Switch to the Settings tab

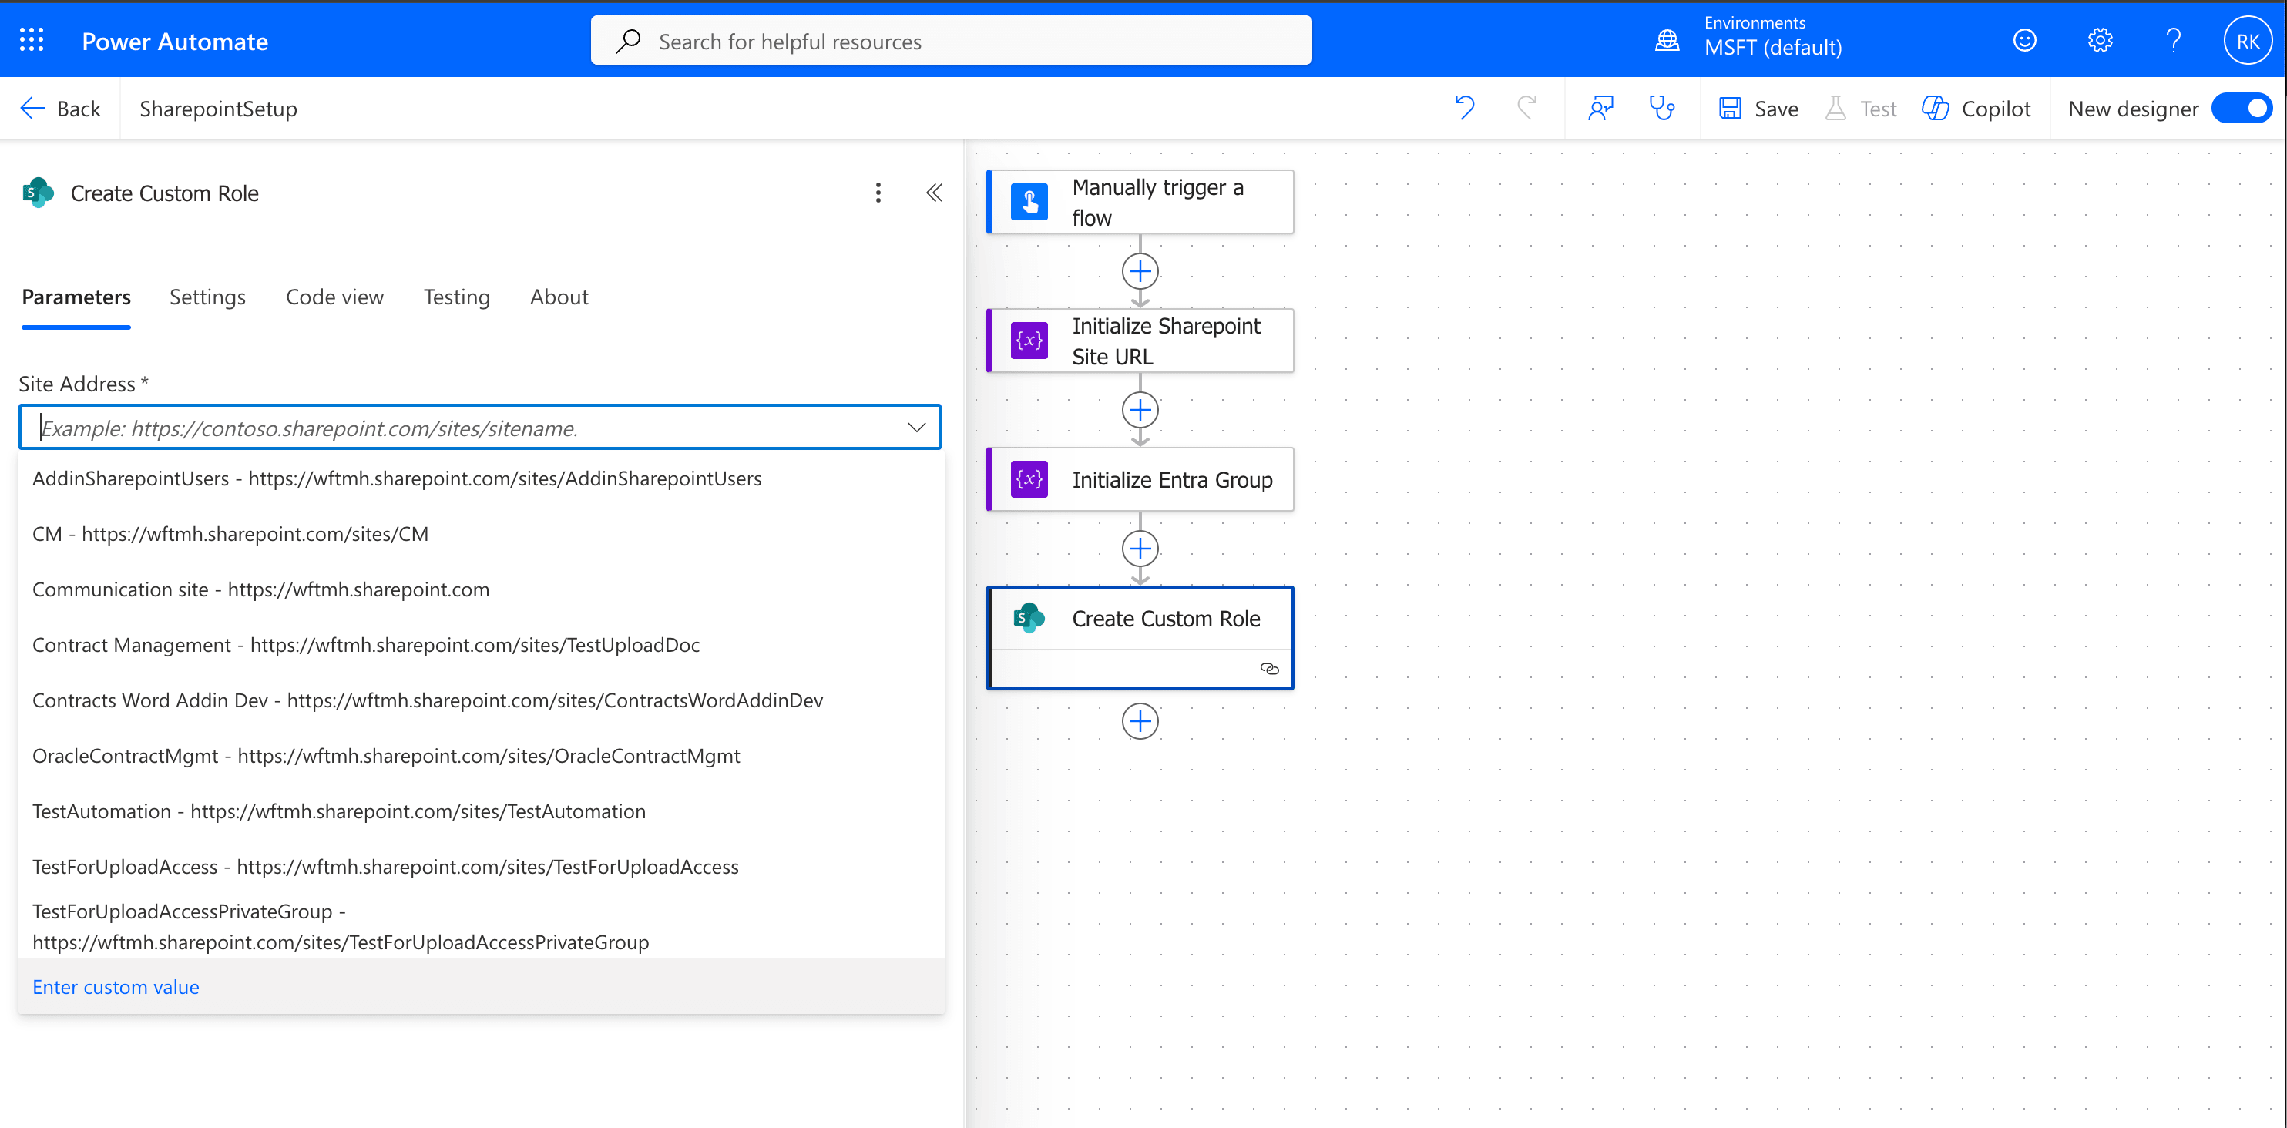[x=208, y=297]
